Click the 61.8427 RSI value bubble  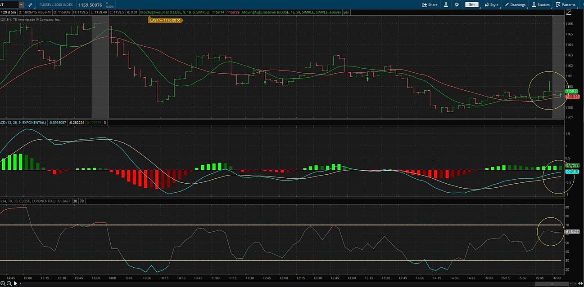572,232
